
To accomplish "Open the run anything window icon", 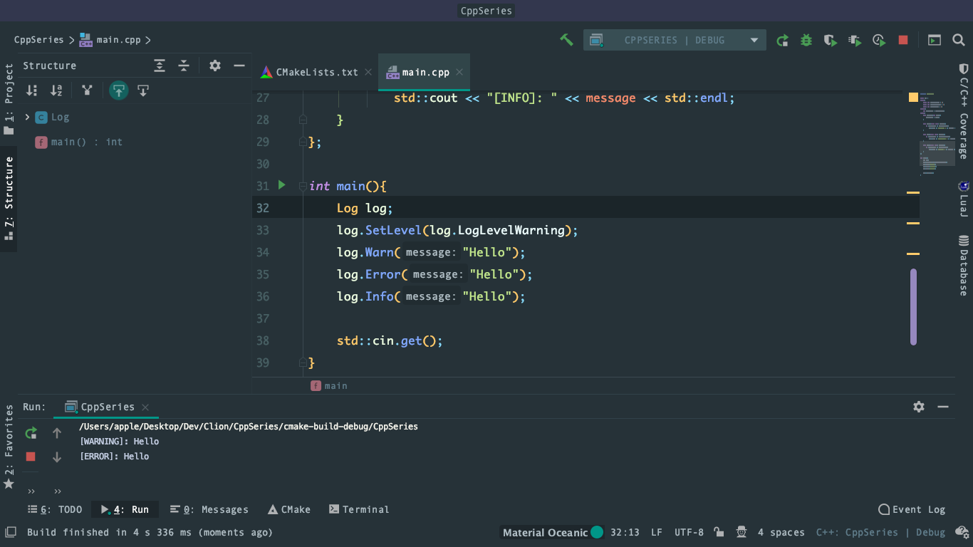I will click(935, 40).
